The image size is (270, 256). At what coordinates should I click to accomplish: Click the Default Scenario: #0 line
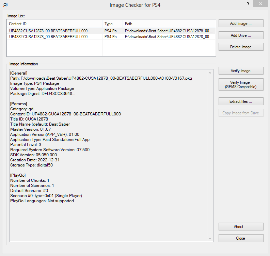(29, 191)
